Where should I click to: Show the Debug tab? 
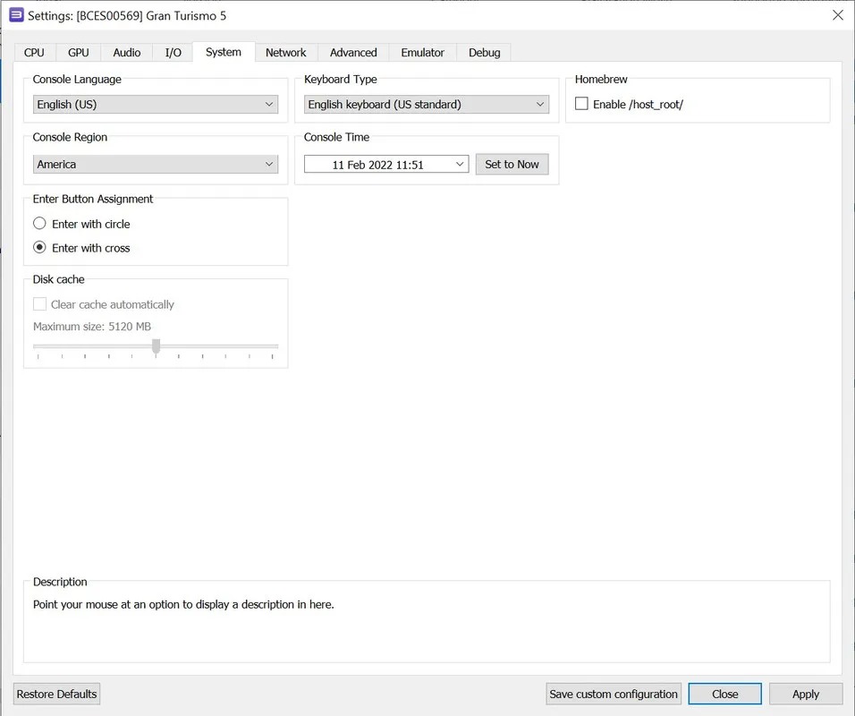point(484,53)
